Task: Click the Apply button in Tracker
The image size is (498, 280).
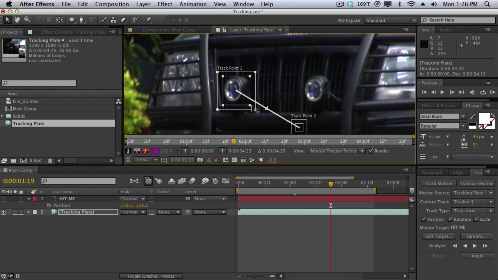Action: (477, 256)
